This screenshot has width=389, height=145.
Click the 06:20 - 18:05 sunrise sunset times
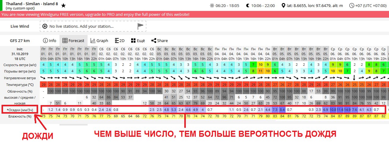tap(228, 5)
